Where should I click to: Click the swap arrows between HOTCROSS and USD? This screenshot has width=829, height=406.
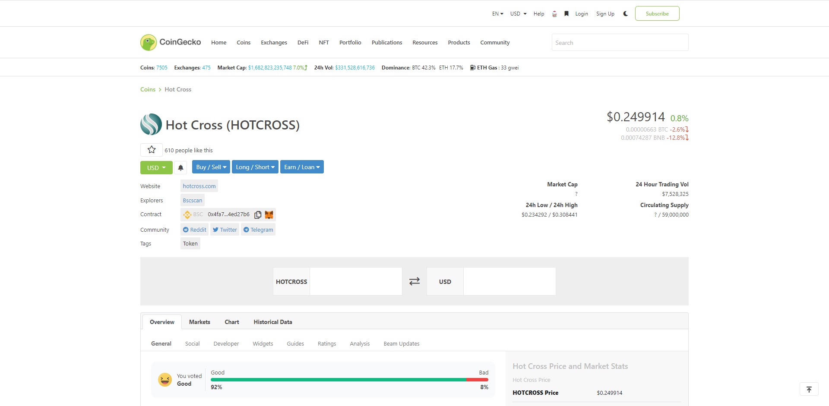click(x=414, y=281)
